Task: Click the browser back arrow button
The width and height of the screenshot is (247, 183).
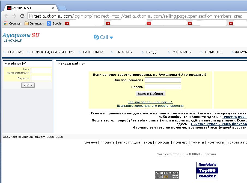Action: coord(7,16)
